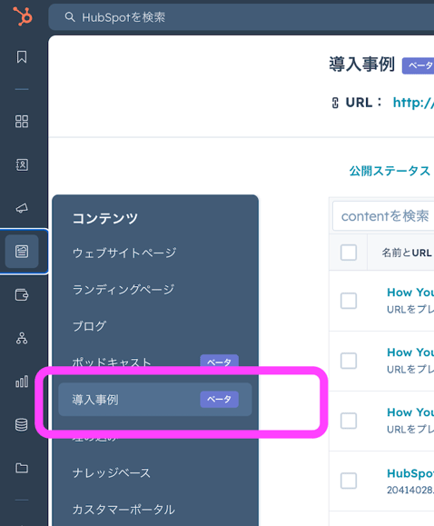
Task: Open the Commerce wallet sidebar icon
Action: point(22,295)
